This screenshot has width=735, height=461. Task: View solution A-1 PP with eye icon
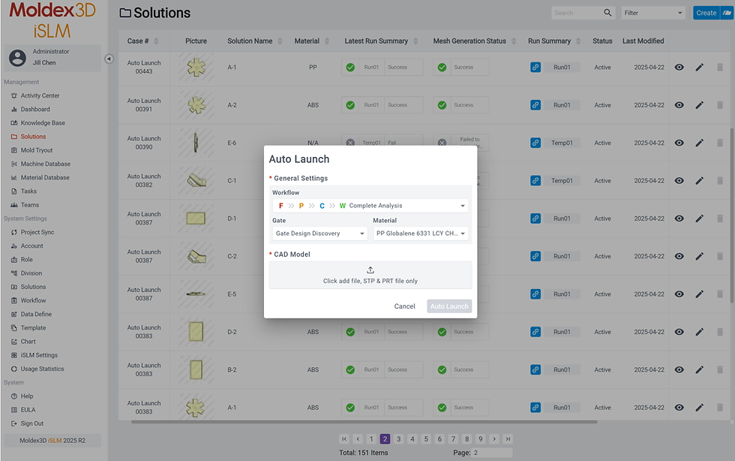click(x=679, y=67)
